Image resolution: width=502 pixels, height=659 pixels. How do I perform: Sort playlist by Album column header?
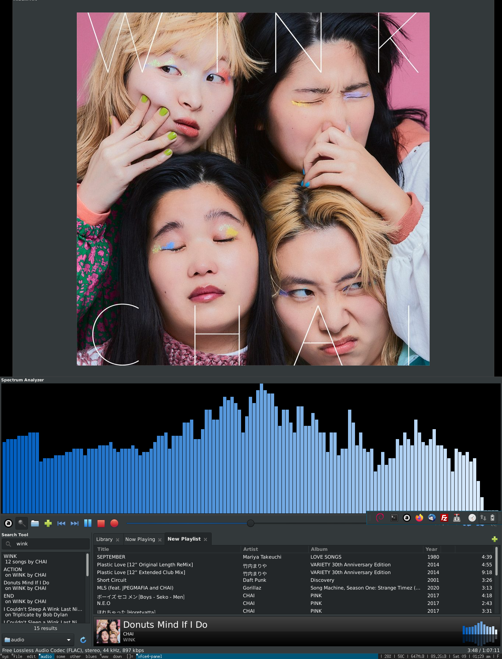click(x=366, y=549)
